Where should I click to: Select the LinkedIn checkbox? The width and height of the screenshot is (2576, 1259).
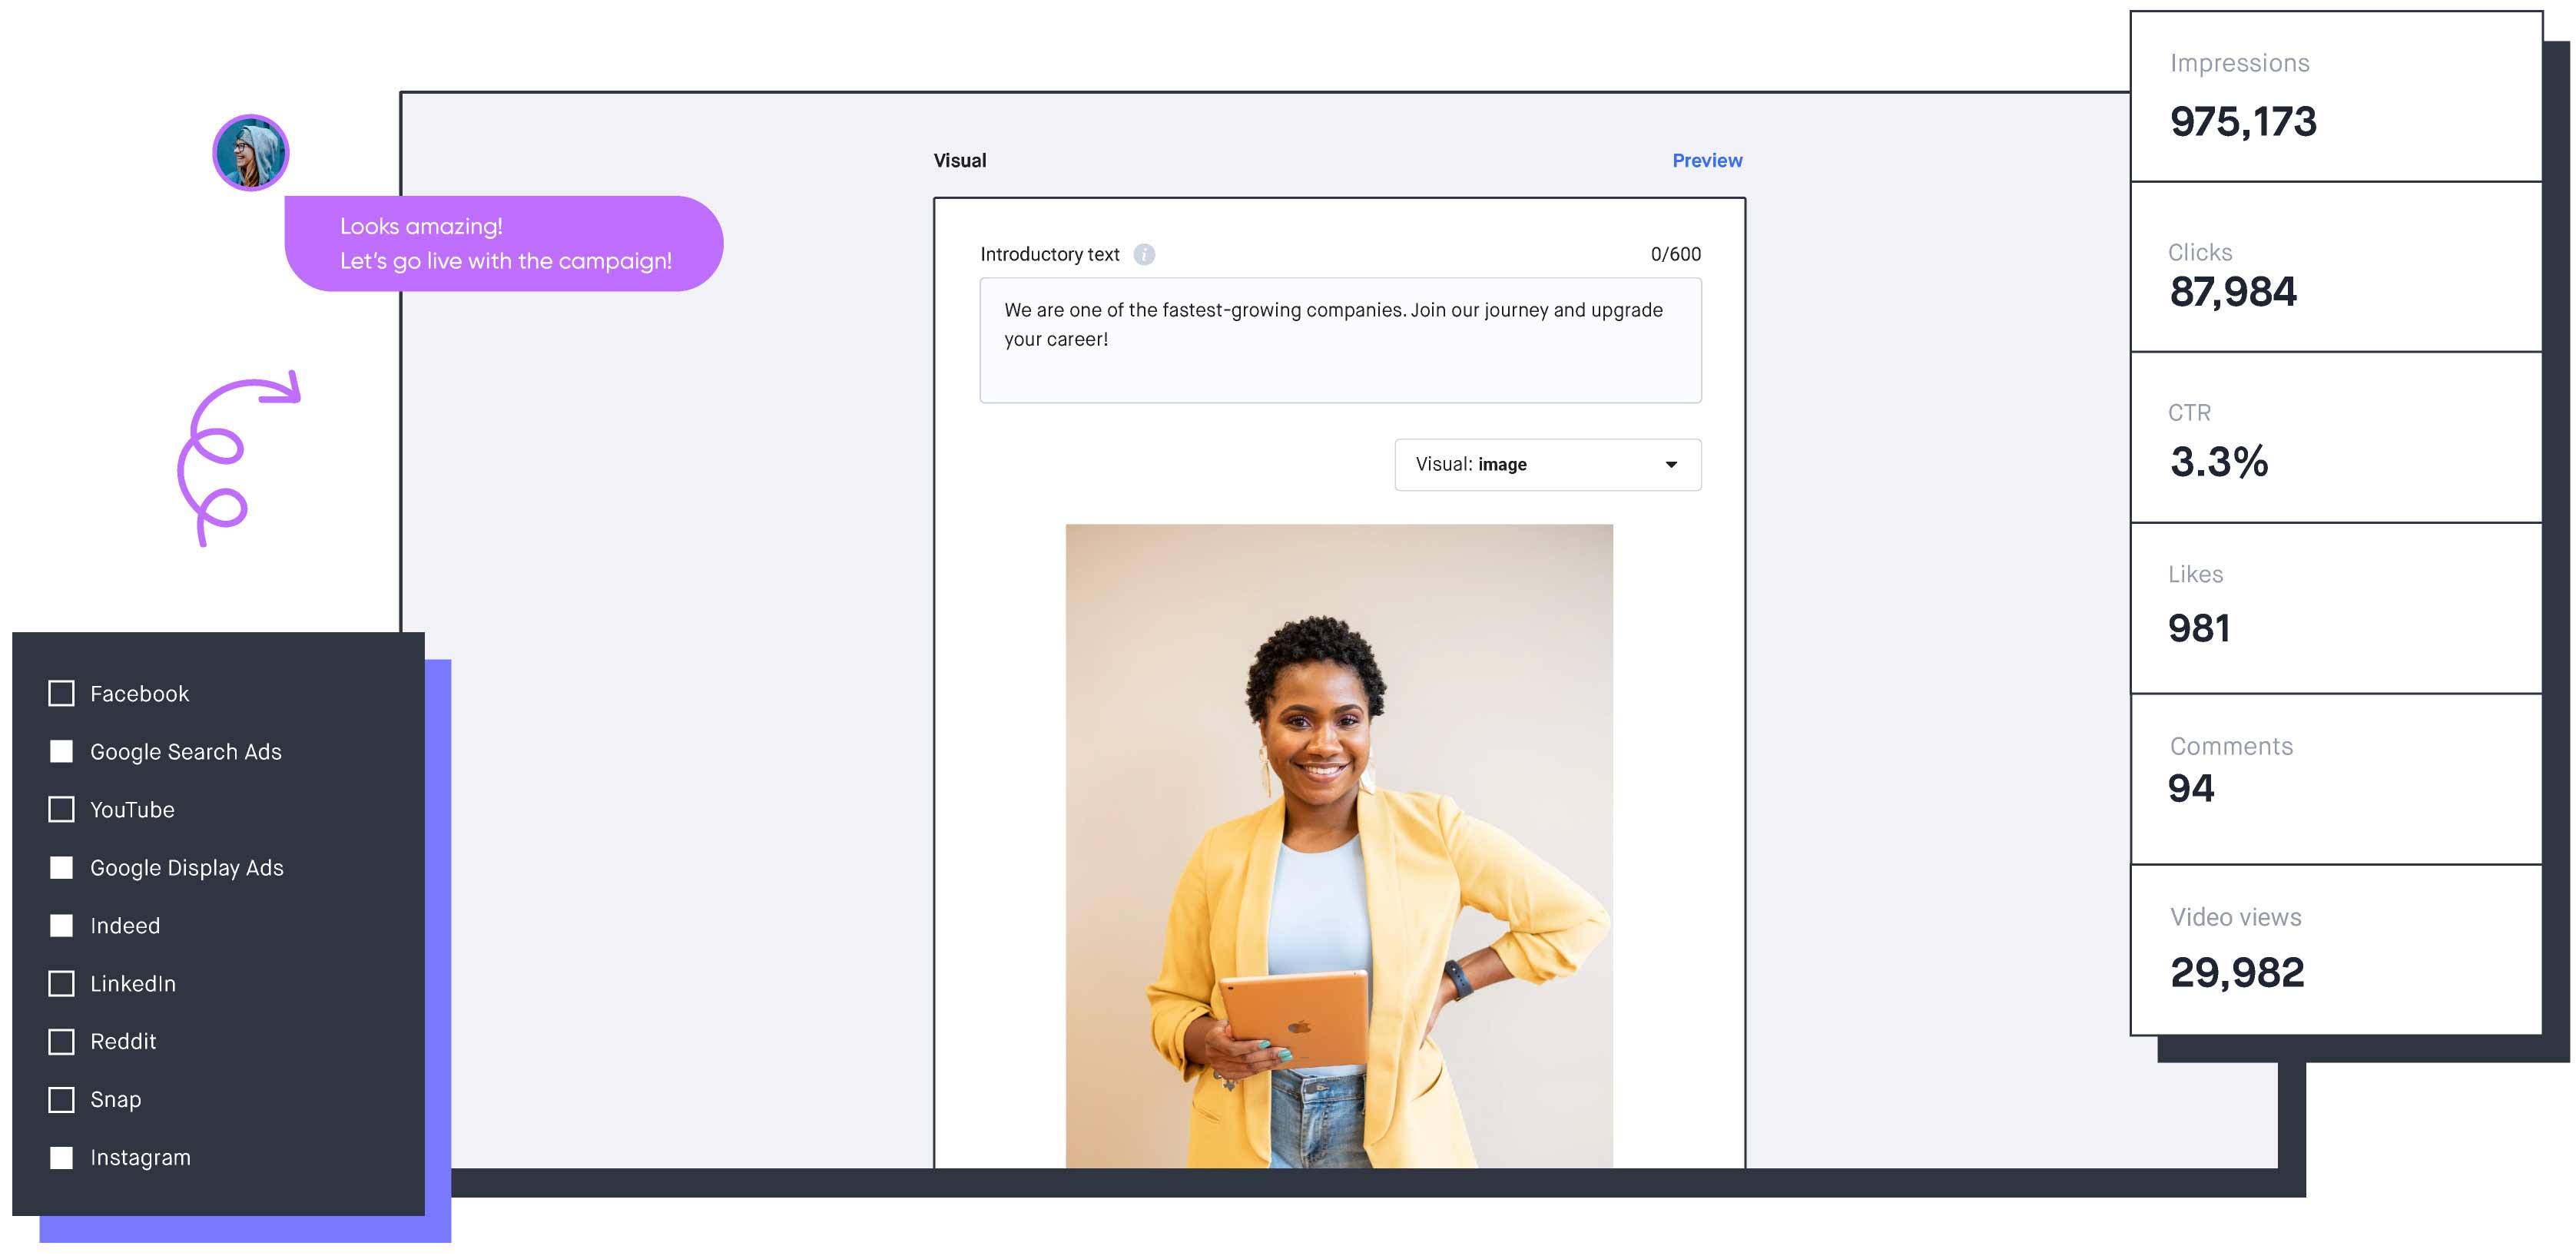tap(61, 983)
